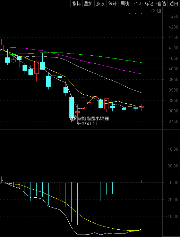Click the last red MACD histogram bar
This screenshot has width=180, height=237.
point(142,181)
